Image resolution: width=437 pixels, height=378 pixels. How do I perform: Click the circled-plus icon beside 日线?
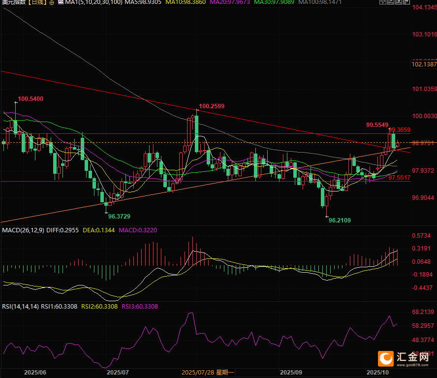click(52, 3)
